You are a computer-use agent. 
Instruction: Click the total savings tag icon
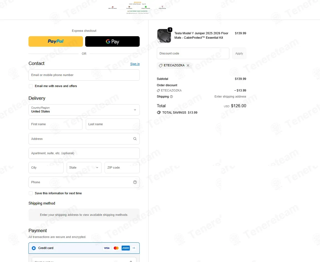(x=159, y=112)
